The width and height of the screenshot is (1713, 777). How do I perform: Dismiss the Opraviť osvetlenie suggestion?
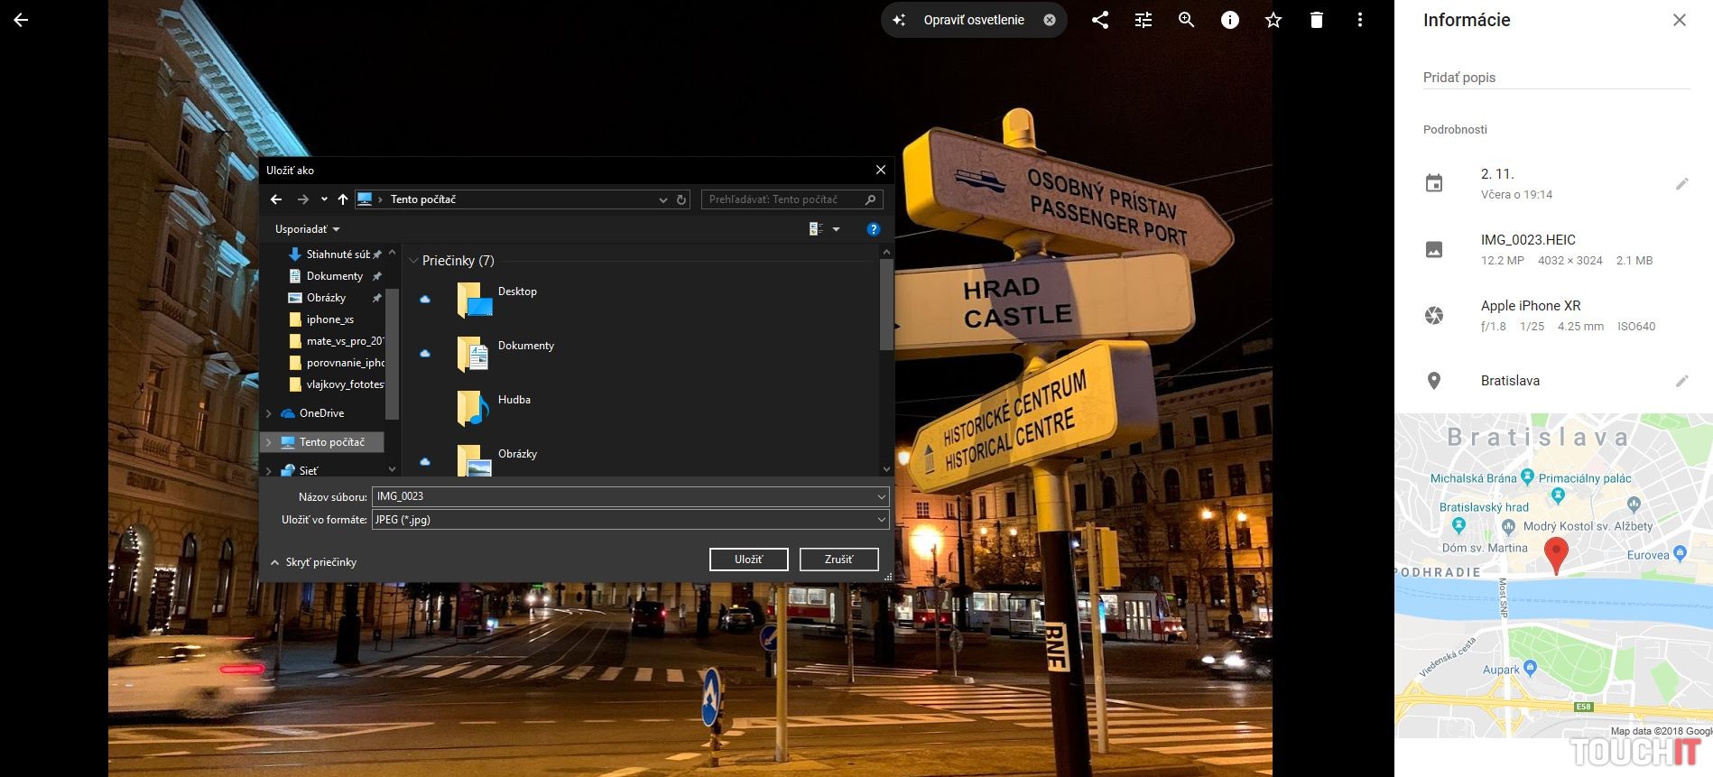coord(1049,20)
